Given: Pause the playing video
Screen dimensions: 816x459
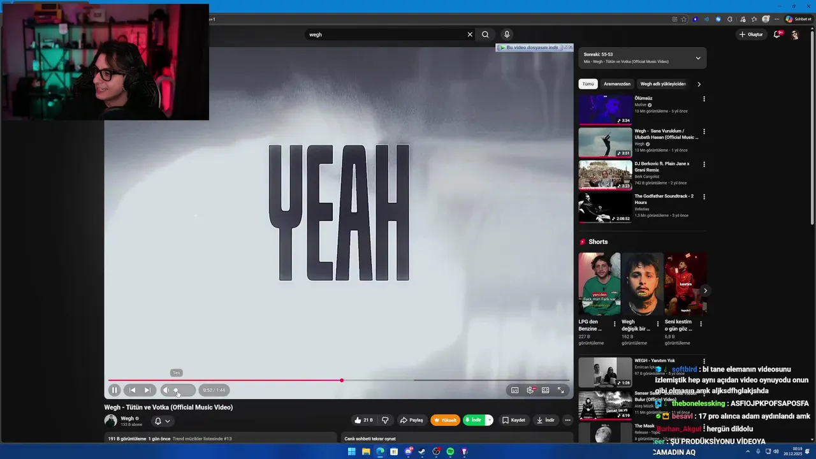Looking at the screenshot, I should tap(114, 390).
